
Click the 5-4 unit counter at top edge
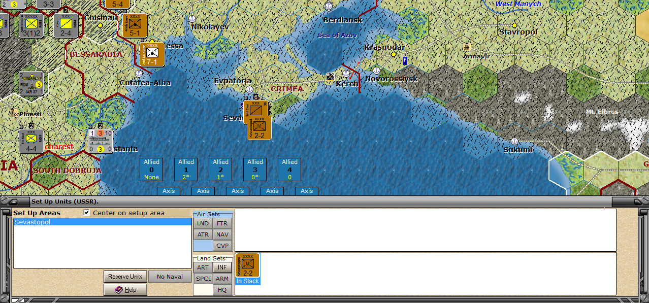pyautogui.click(x=118, y=4)
